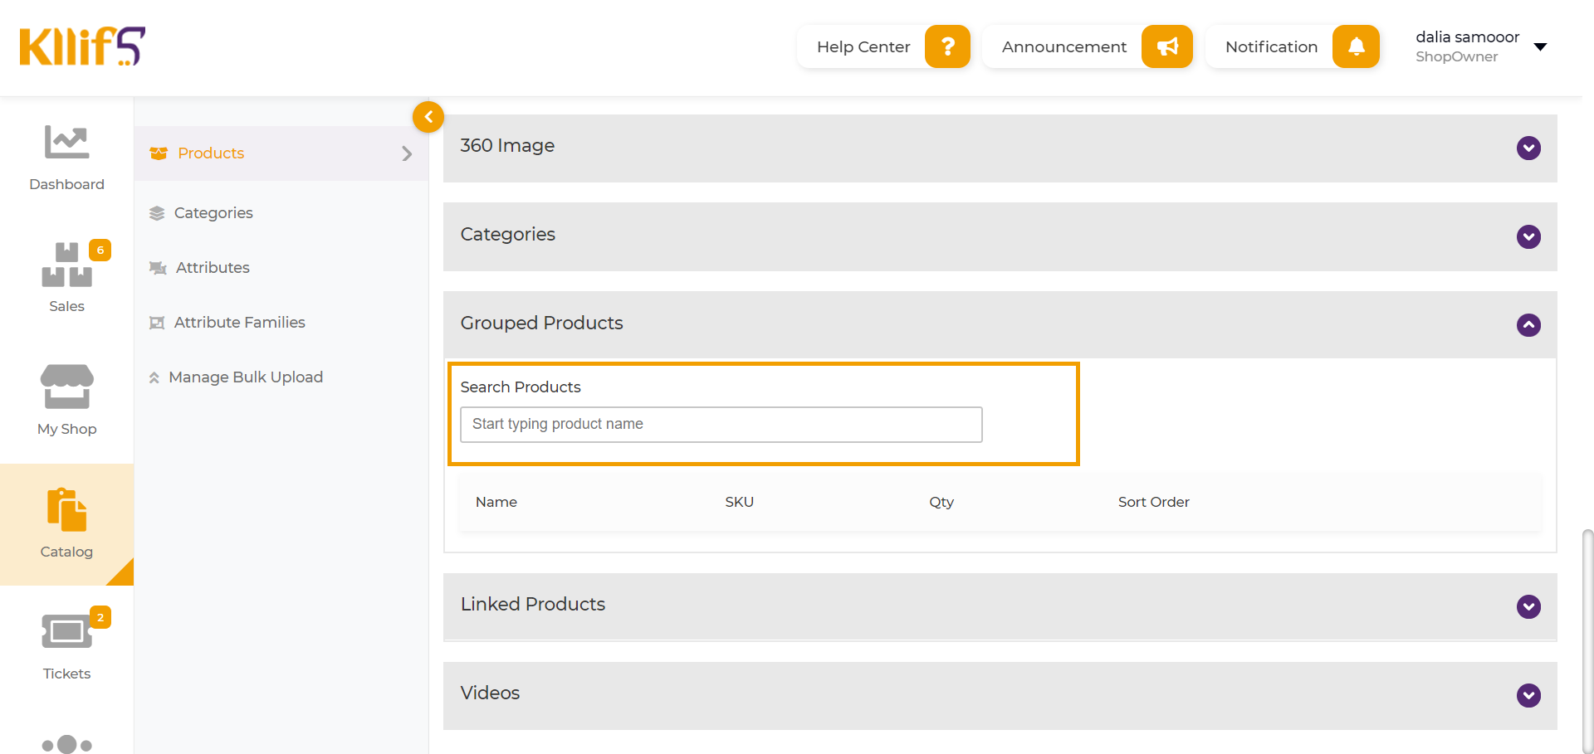Focus the Search Products input field

tap(721, 425)
